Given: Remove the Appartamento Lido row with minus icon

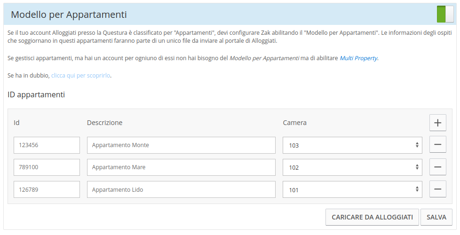Looking at the screenshot, I should point(437,189).
